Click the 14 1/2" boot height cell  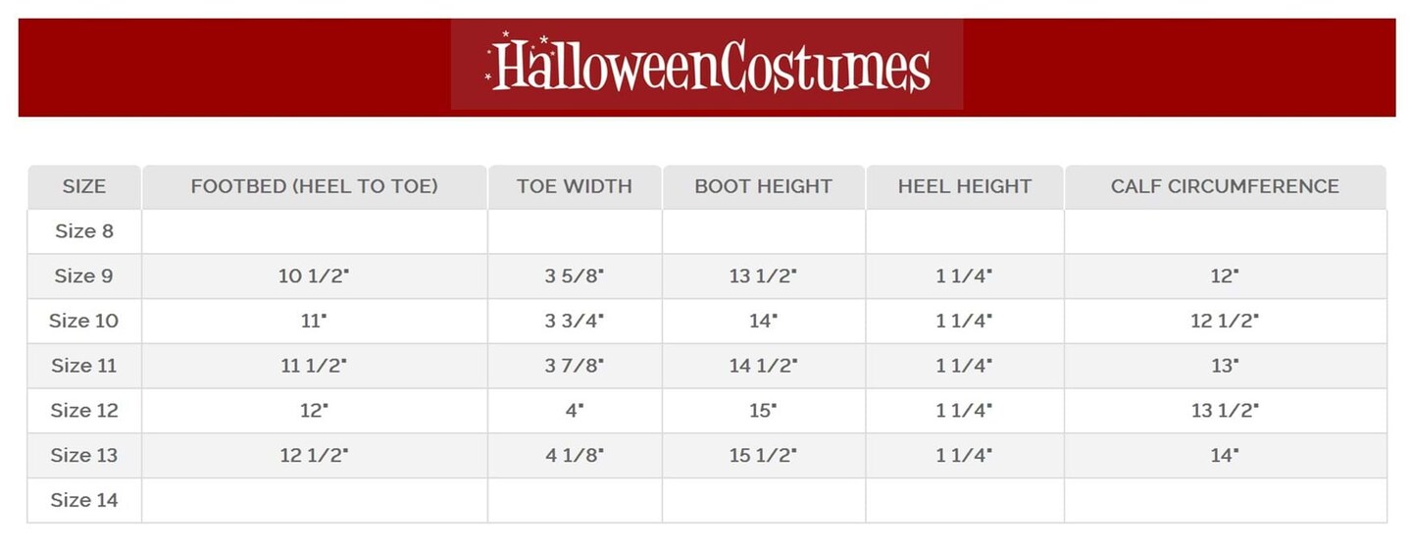(x=763, y=366)
